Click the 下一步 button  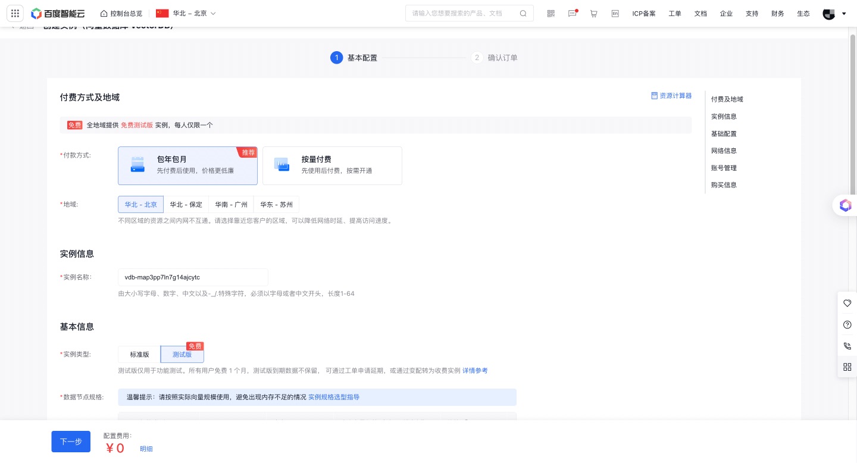pos(71,442)
